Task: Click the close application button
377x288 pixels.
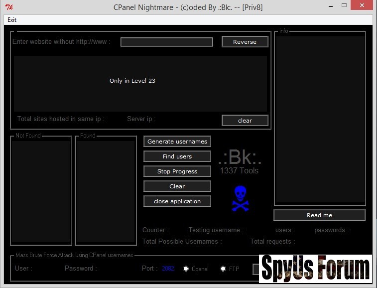Action: point(177,201)
